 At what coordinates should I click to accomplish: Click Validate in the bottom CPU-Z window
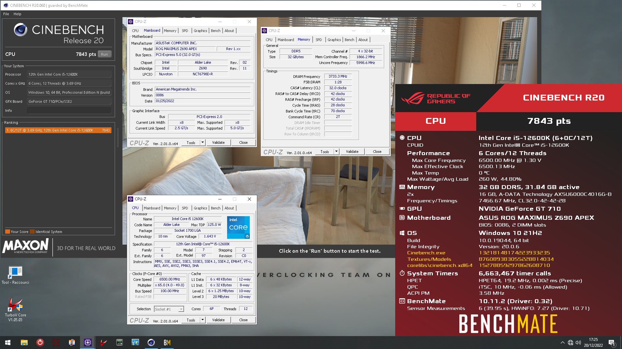pyautogui.click(x=218, y=320)
